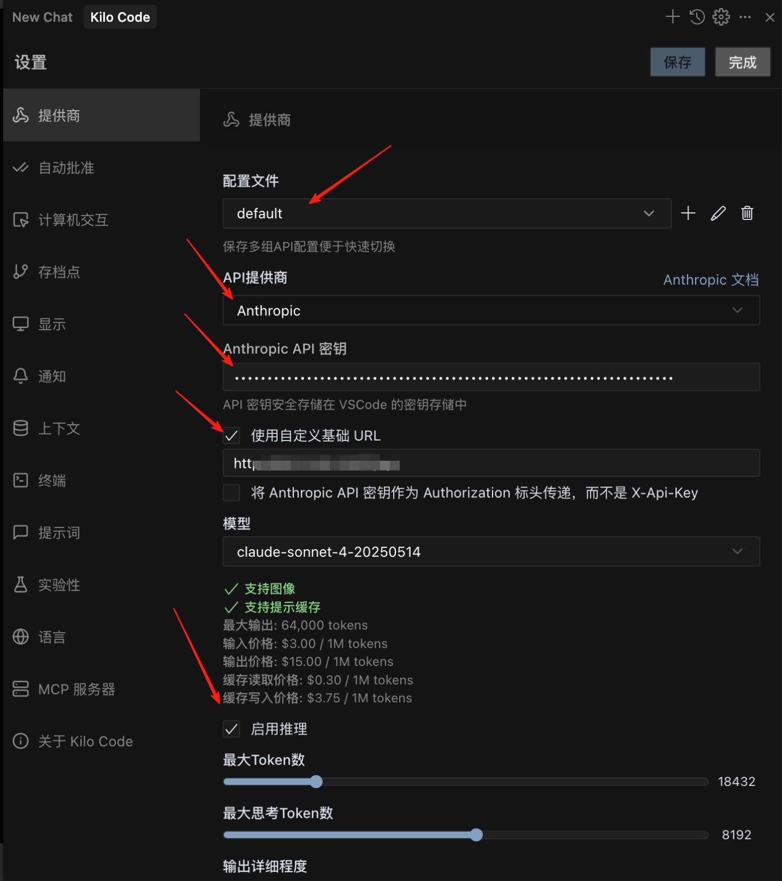The width and height of the screenshot is (782, 881).
Task: Expand the 配置文件 default dropdown
Action: click(x=447, y=213)
